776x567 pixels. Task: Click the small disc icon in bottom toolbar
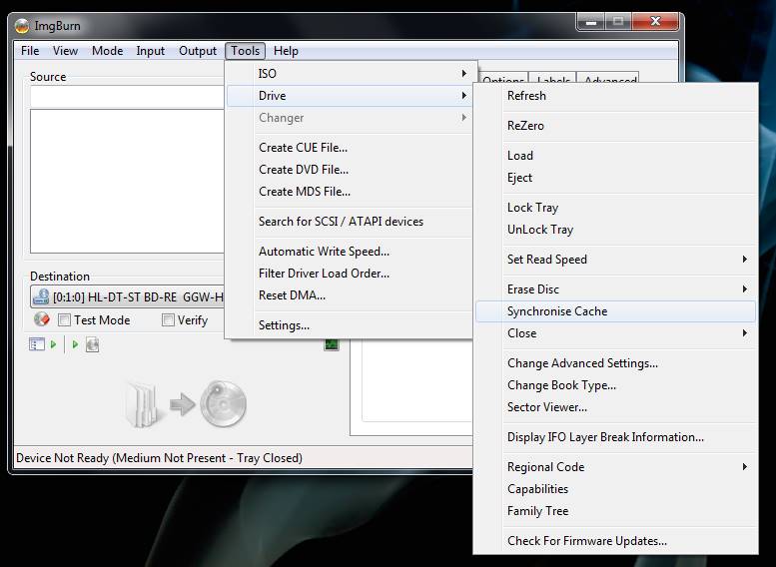pyautogui.click(x=92, y=344)
